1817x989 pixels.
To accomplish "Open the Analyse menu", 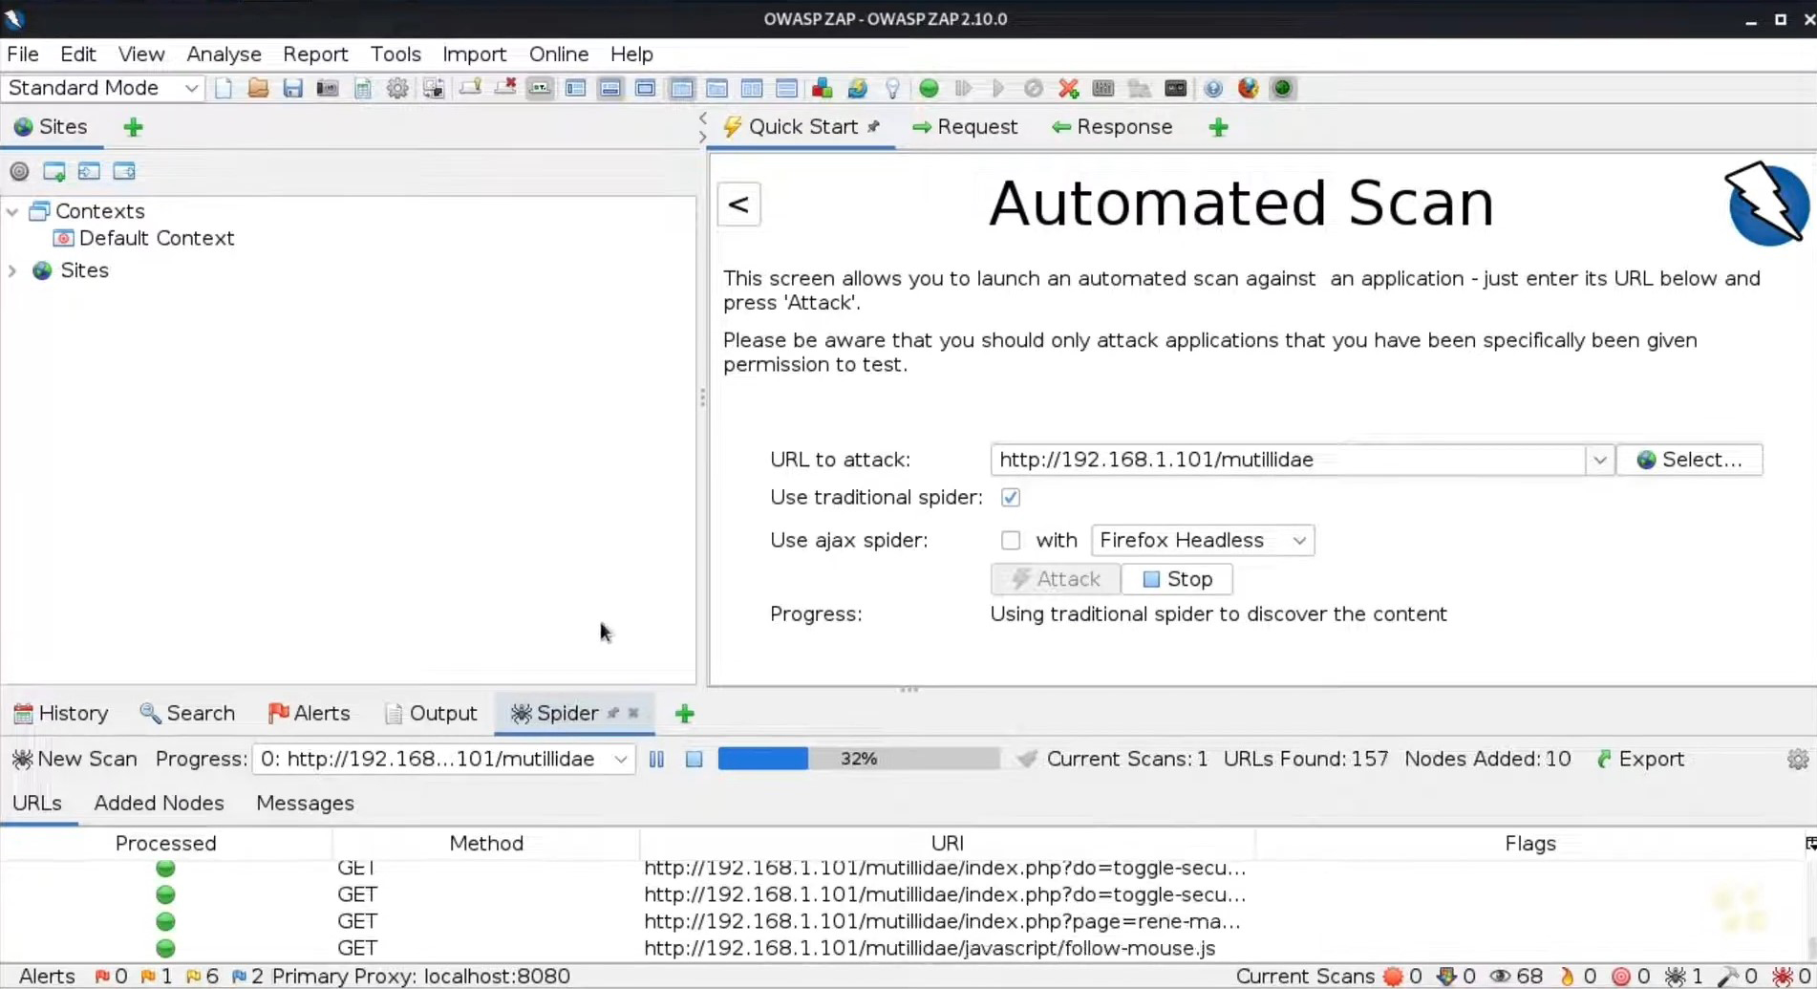I will pos(224,54).
